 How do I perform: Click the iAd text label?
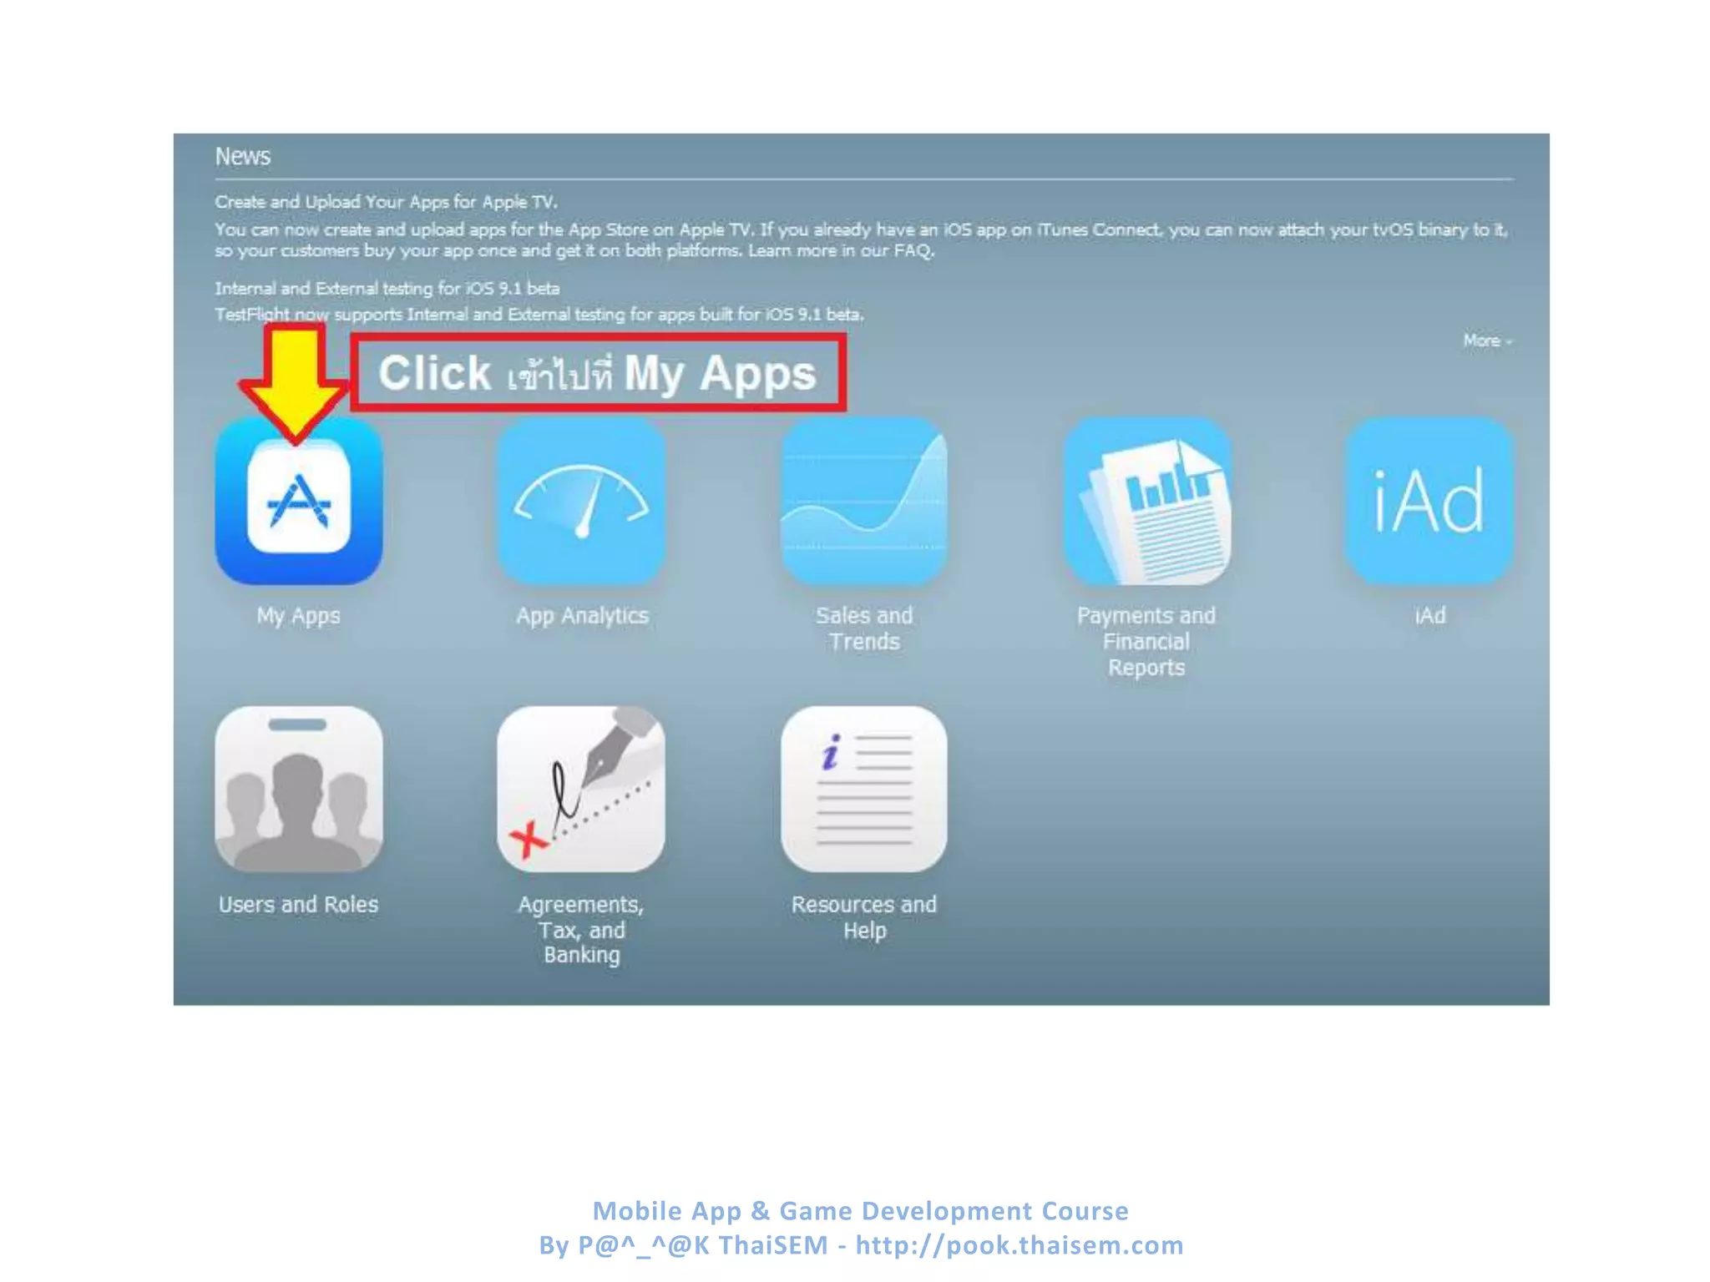tap(1429, 616)
